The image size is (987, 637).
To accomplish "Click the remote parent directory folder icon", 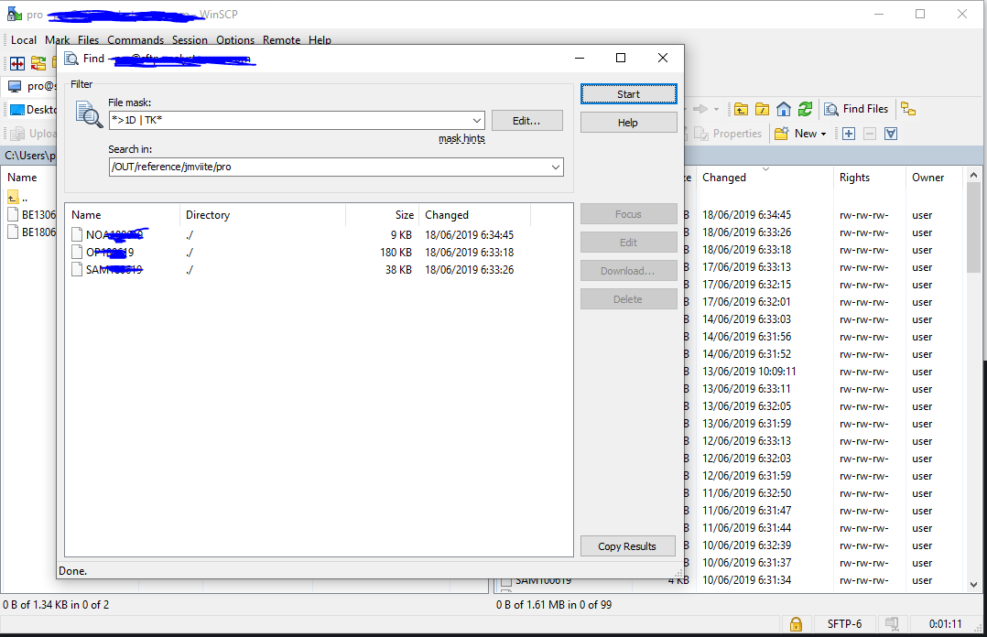I will click(x=741, y=109).
